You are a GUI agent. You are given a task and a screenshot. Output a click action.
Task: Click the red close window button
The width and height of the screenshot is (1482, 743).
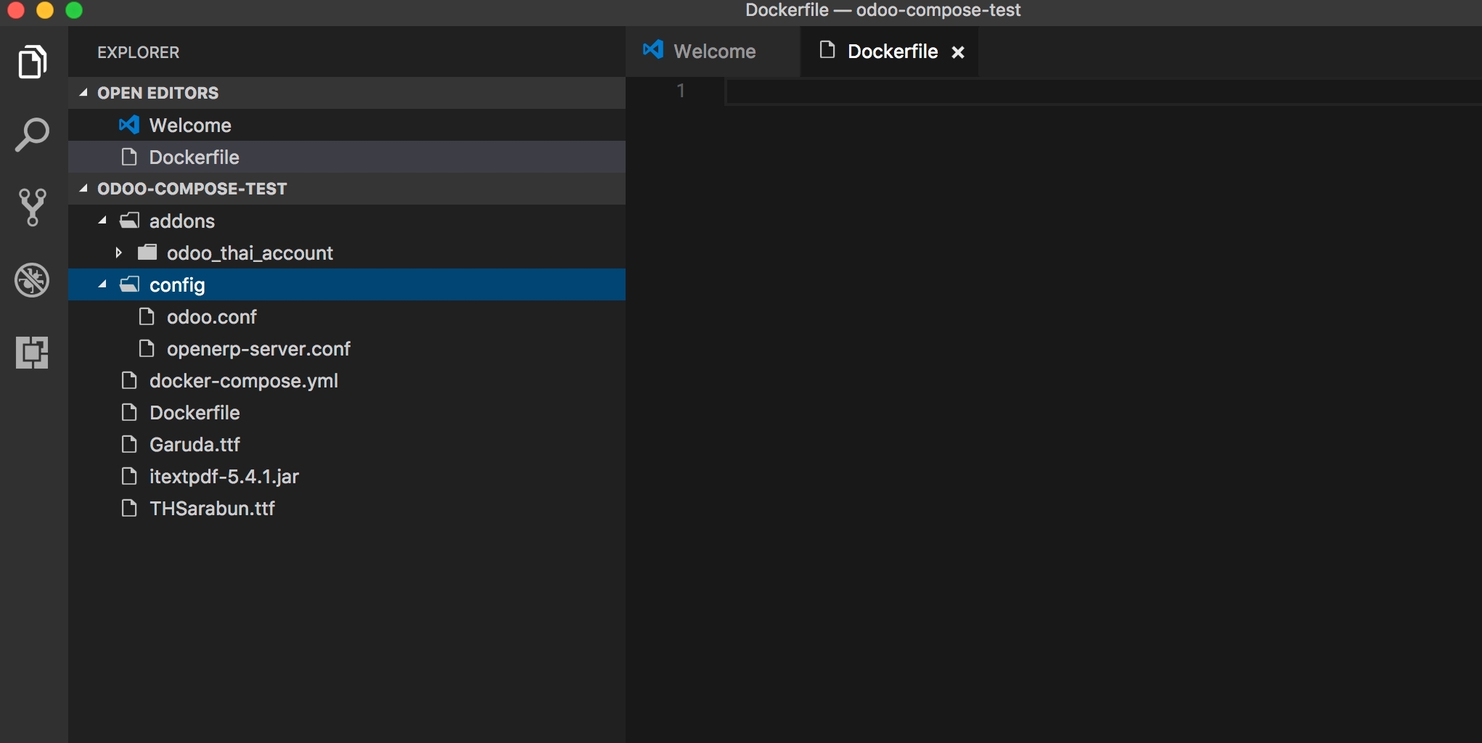pyautogui.click(x=16, y=10)
